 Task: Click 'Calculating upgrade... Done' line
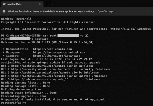point(24,96)
